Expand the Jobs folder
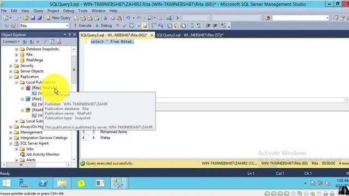This screenshot has width=349, height=196. coord(16,149)
